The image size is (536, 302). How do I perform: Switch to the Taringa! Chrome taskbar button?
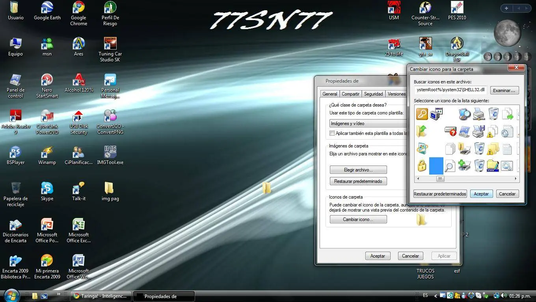(101, 296)
